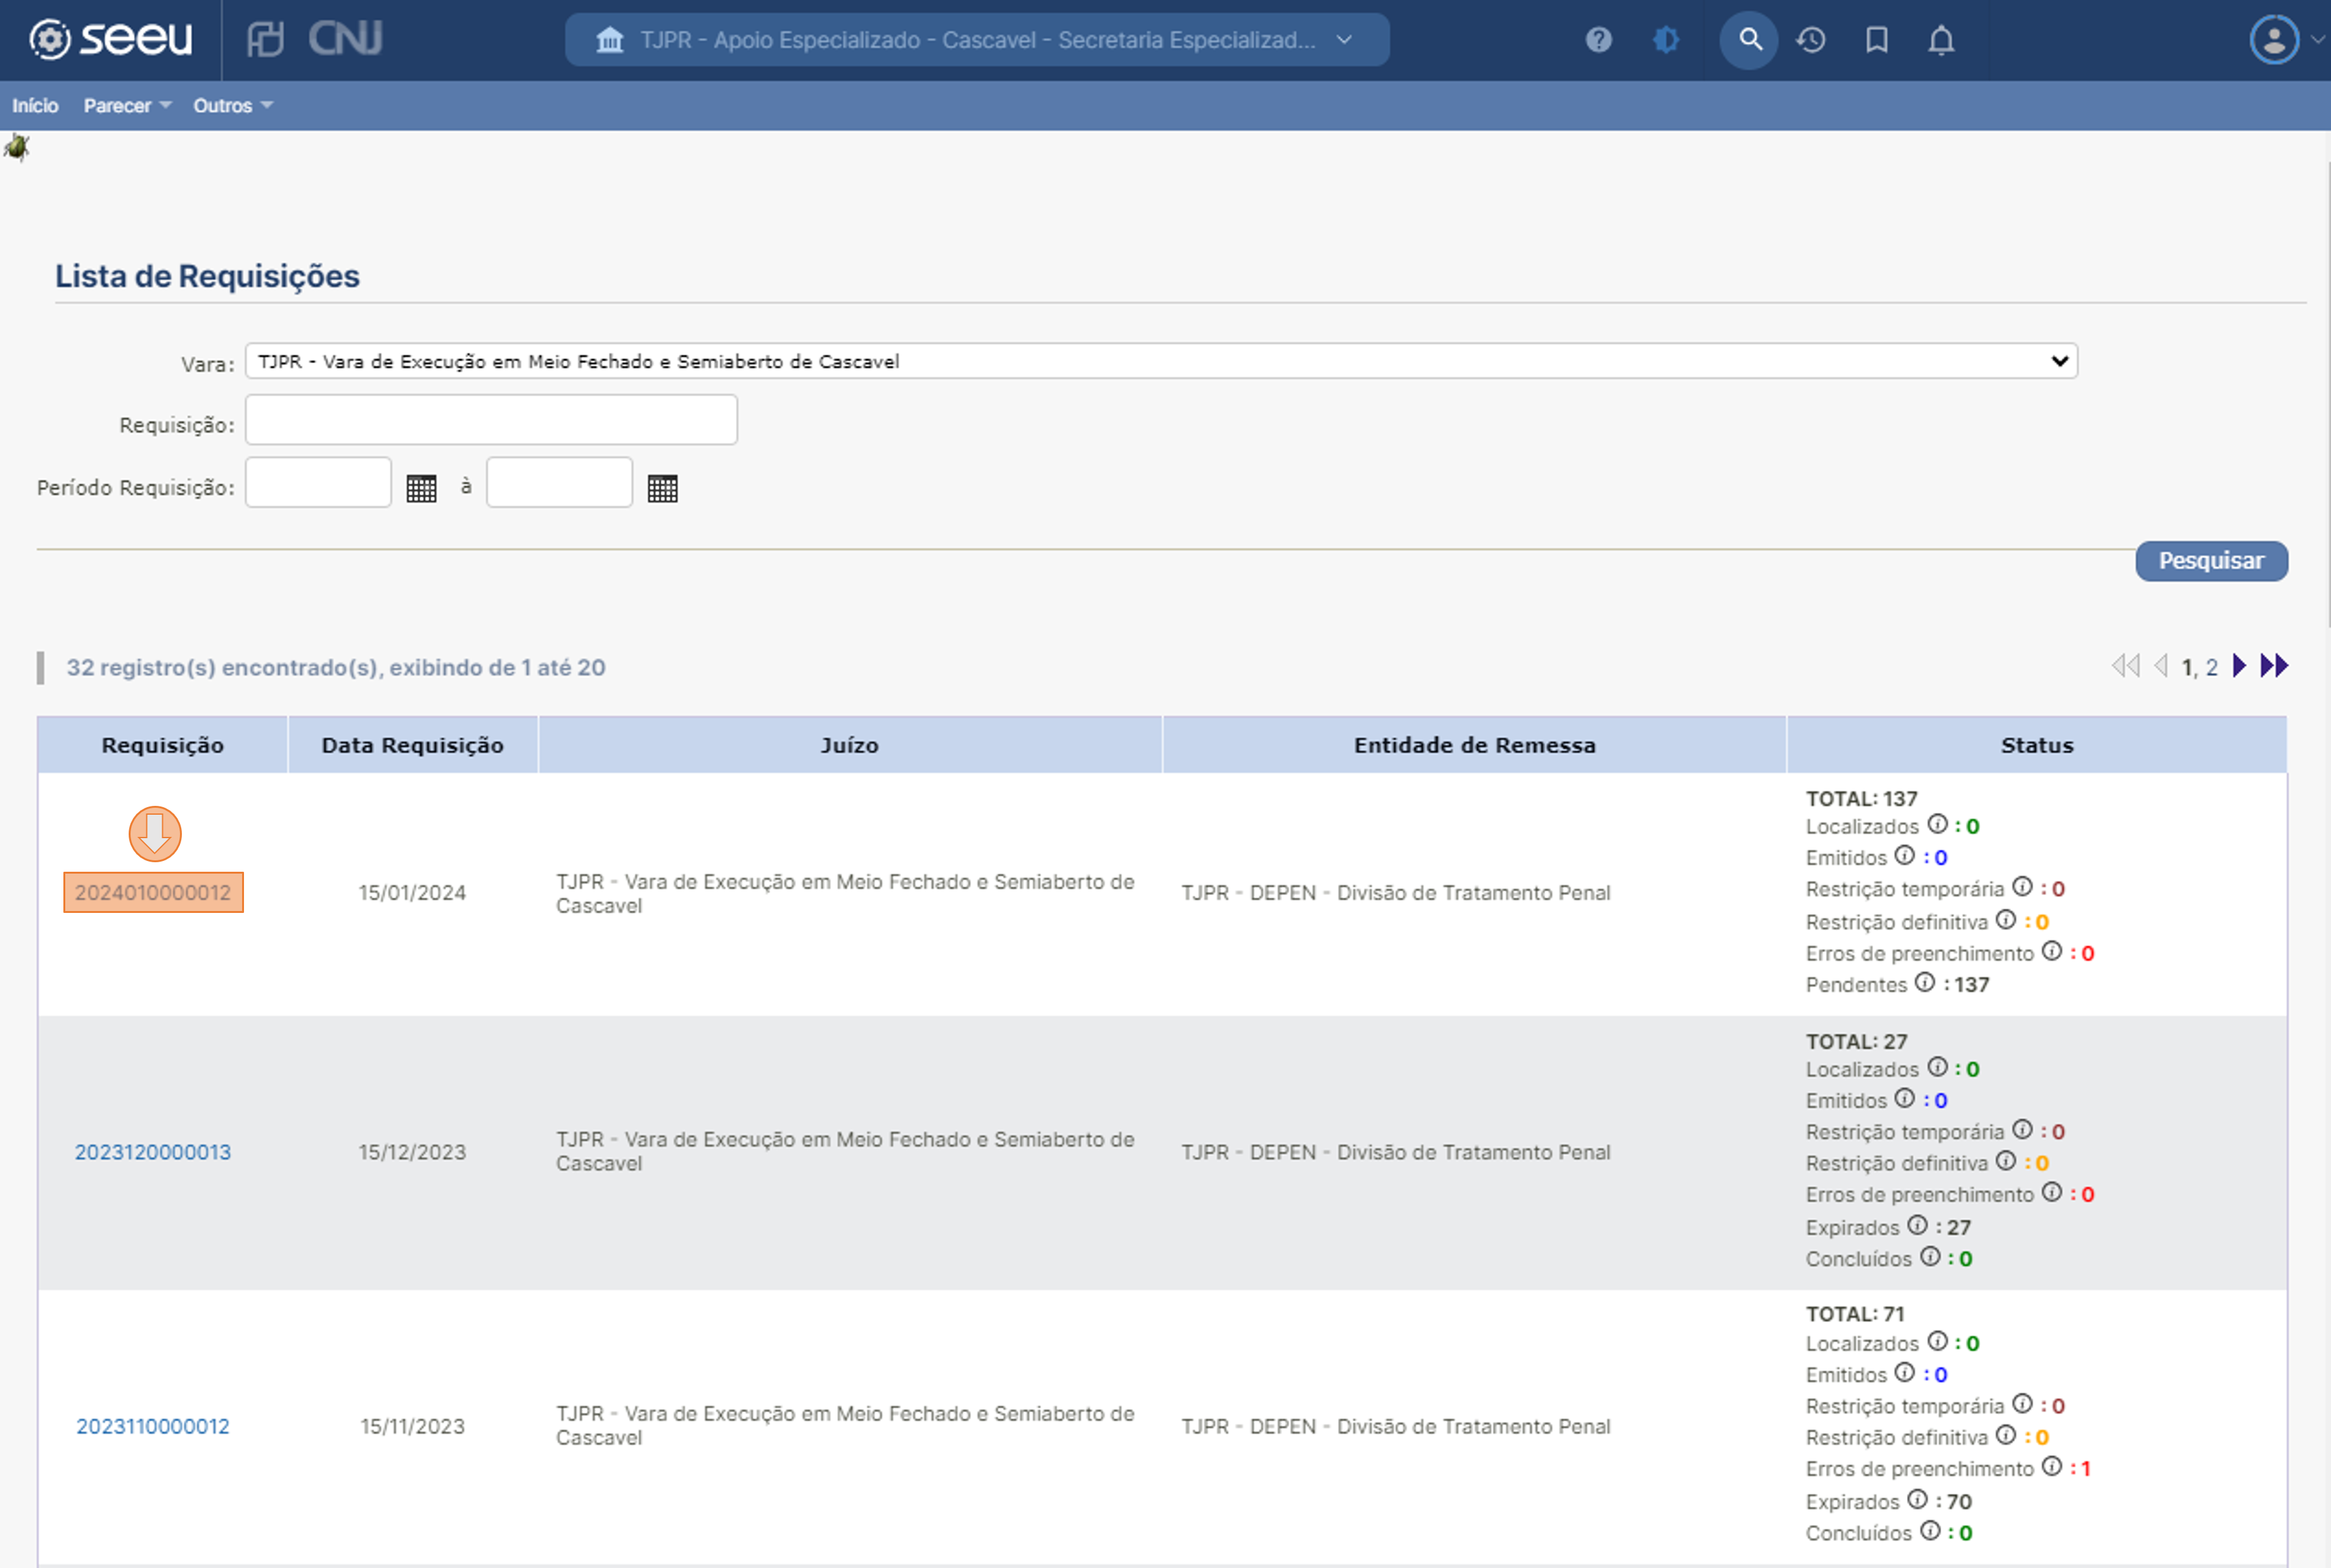The width and height of the screenshot is (2331, 1568).
Task: Show Emitidos info for TOTAL 137
Action: coord(1905,855)
